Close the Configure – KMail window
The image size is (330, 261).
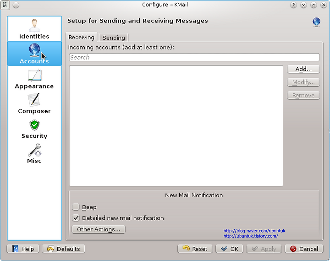pos(324,5)
